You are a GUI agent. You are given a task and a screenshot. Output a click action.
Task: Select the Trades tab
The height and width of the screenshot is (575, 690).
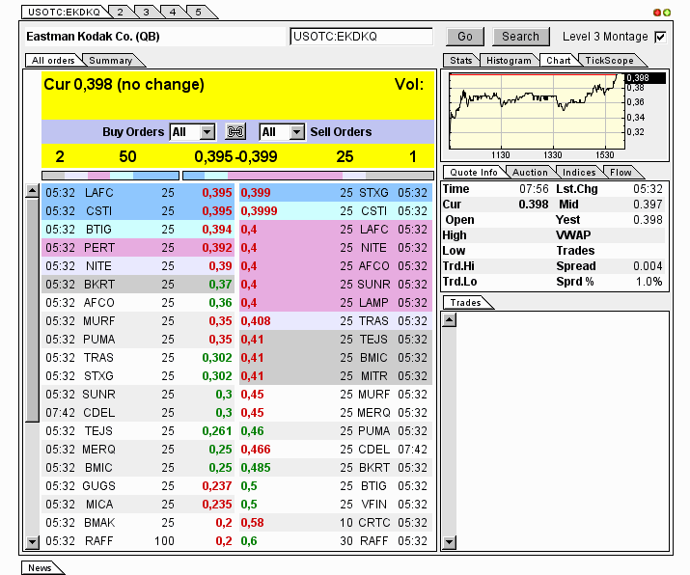[x=465, y=302]
